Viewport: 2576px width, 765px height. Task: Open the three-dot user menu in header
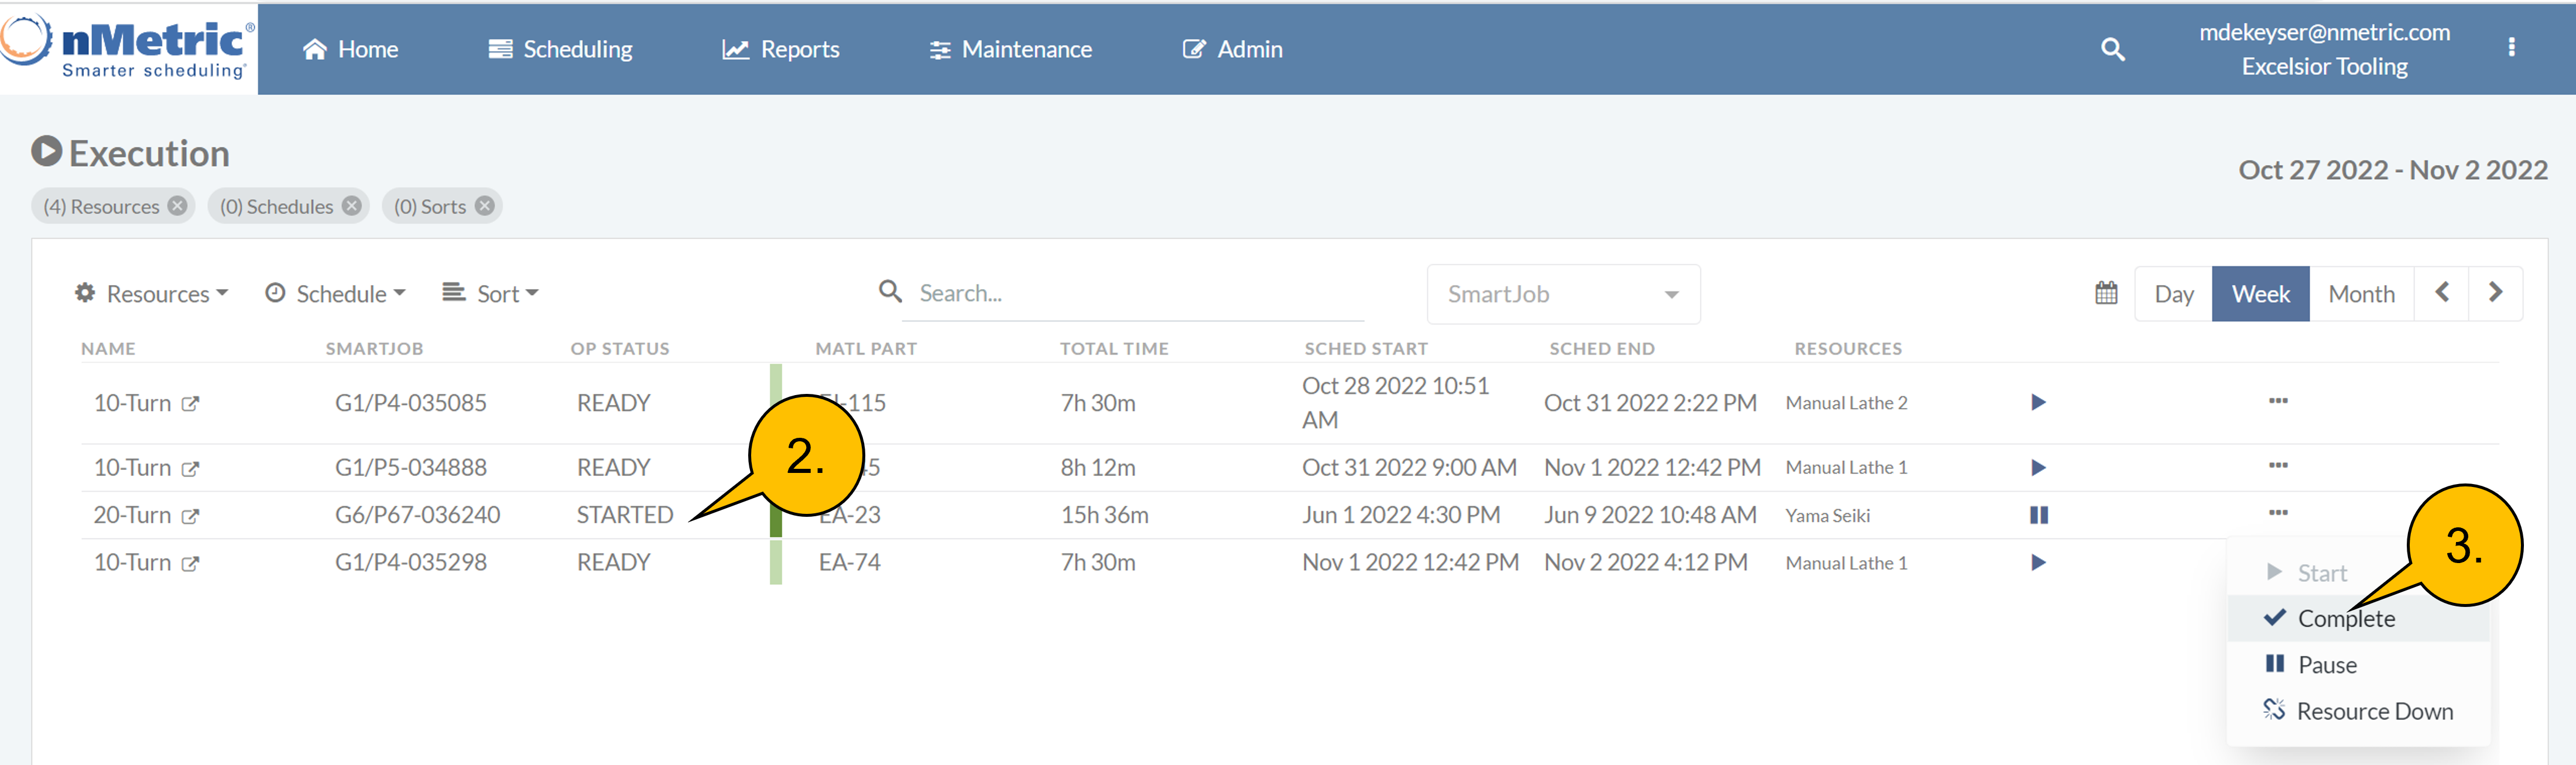2511,47
